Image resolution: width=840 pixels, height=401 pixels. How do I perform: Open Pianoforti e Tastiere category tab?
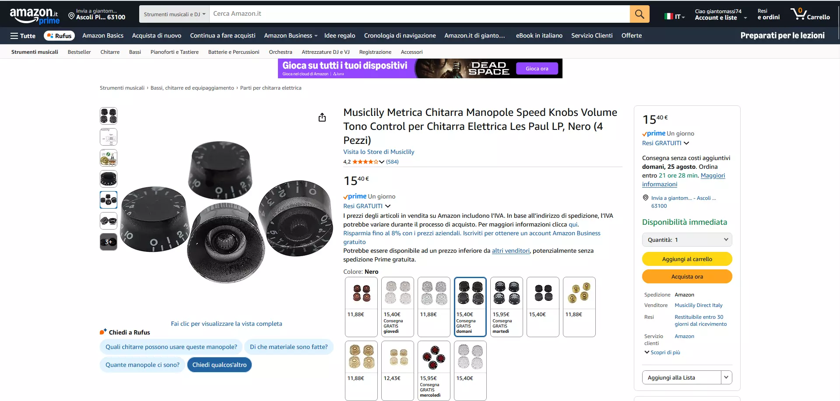coord(174,52)
